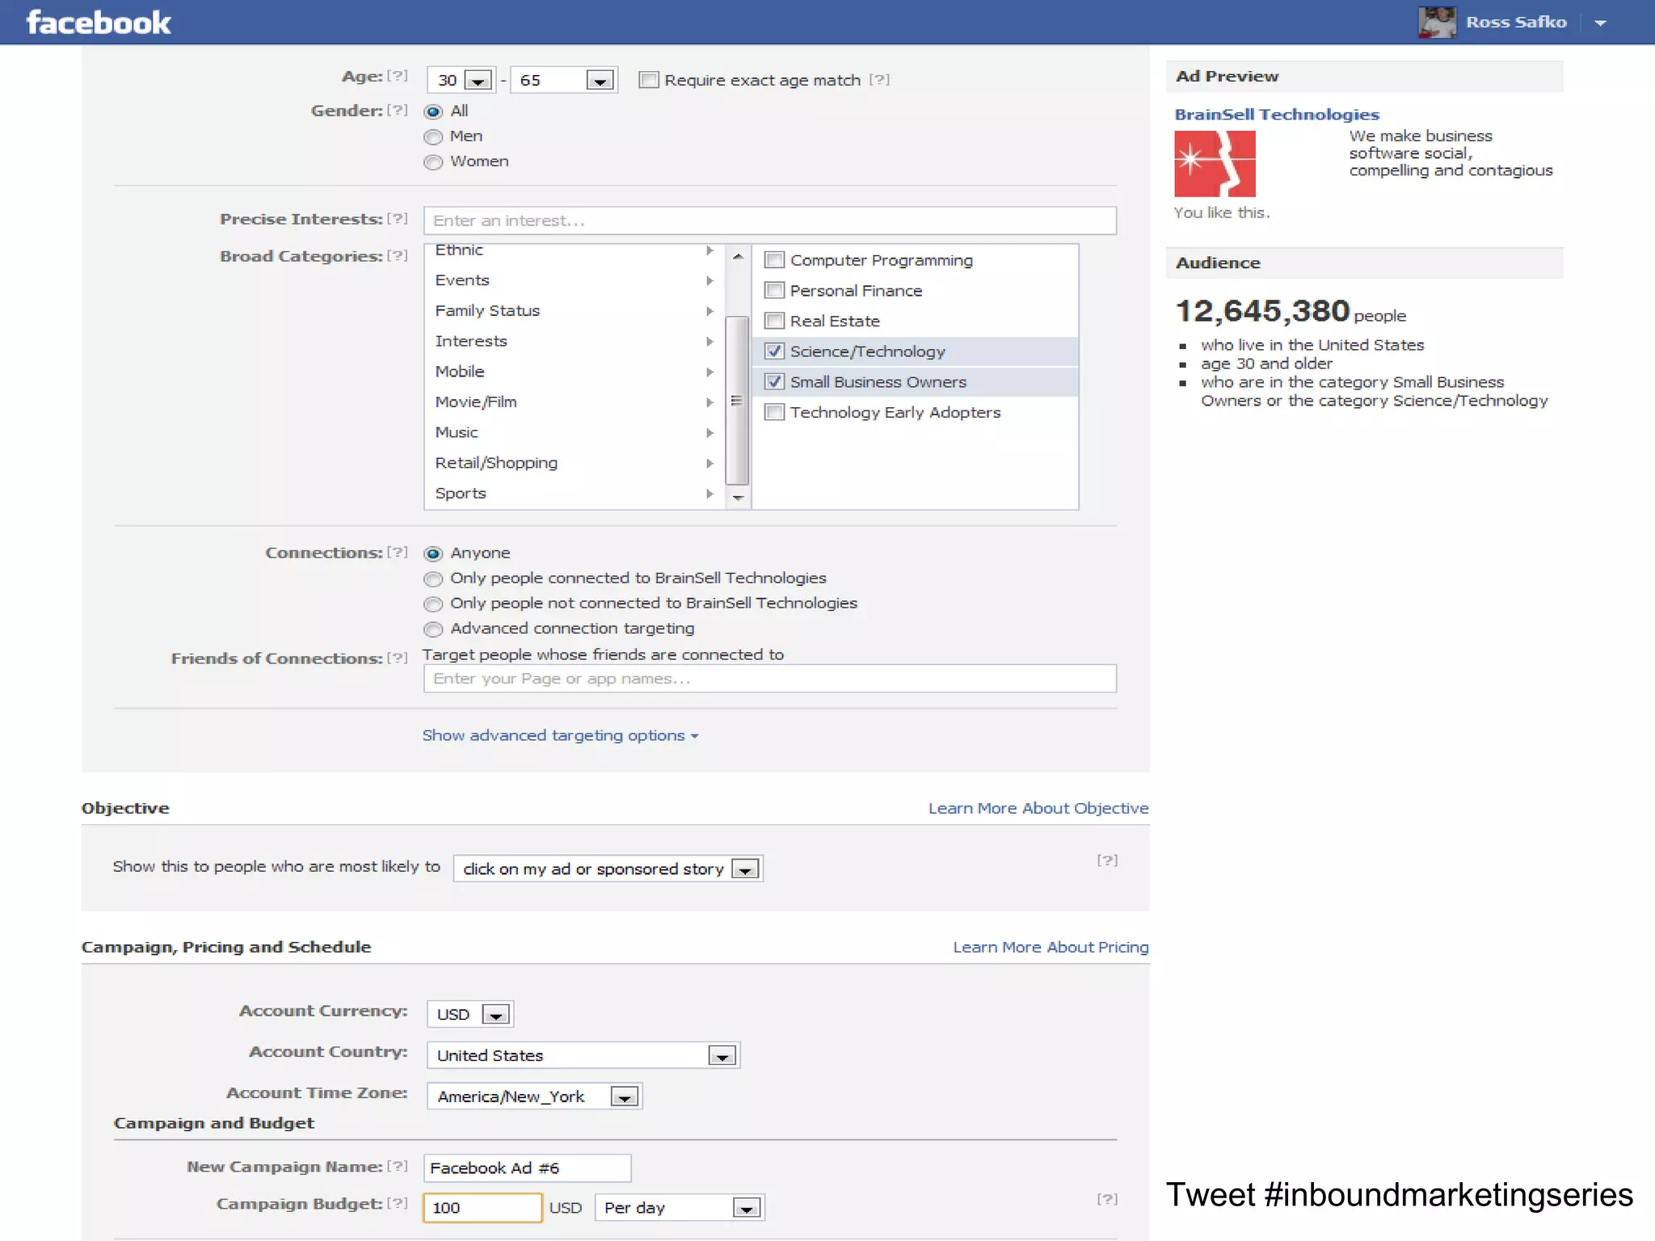Open account menu arrow beside Ross Safko
1655x1241 pixels.
point(1600,23)
